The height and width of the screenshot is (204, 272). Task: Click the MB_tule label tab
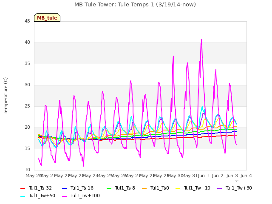pyautogui.click(x=47, y=17)
